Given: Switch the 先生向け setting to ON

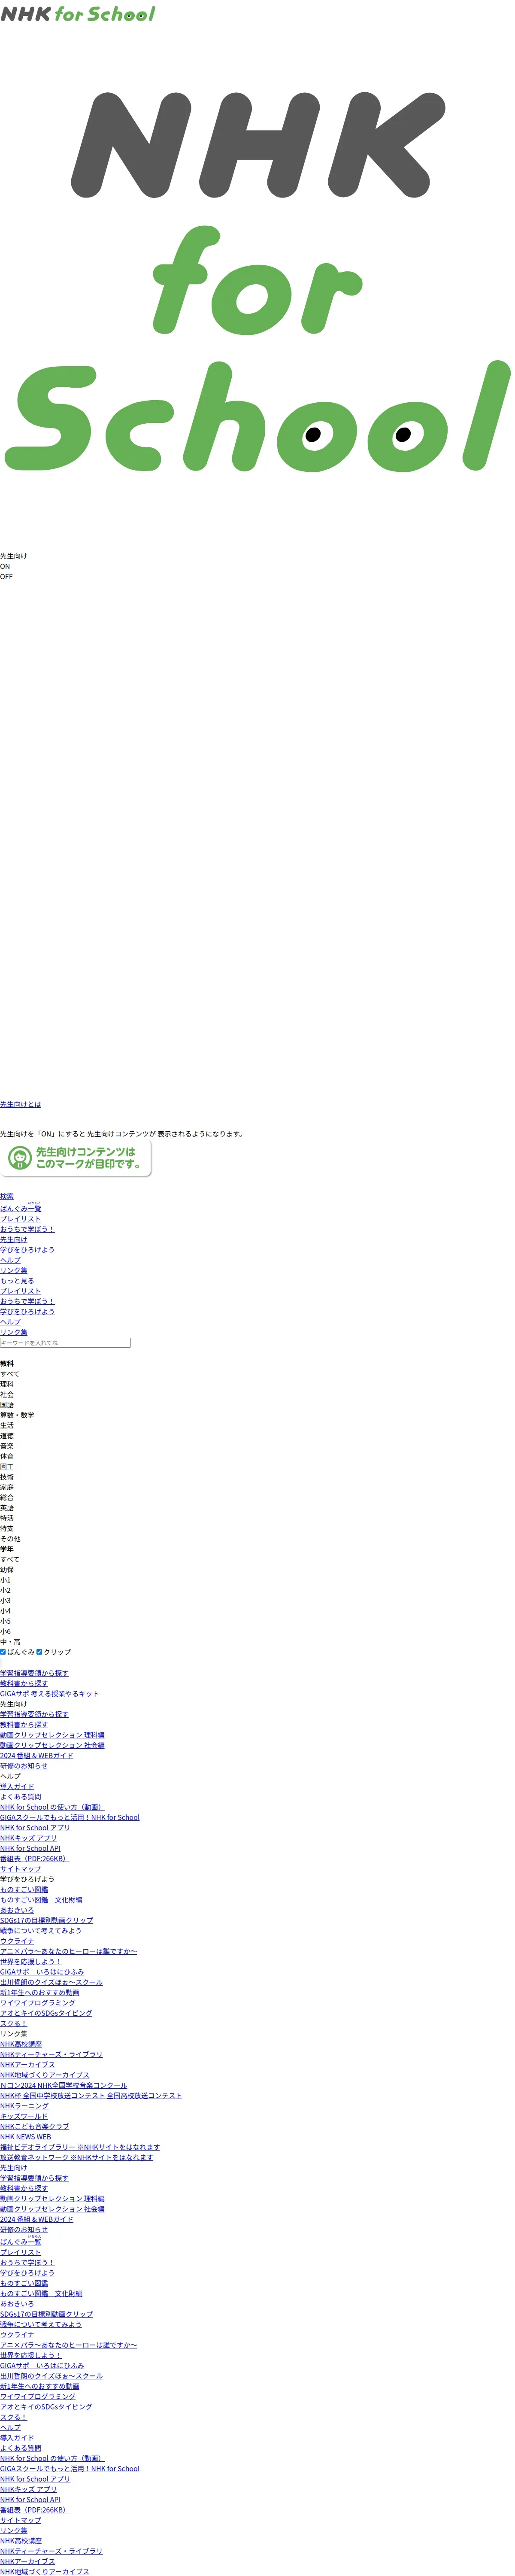Looking at the screenshot, I should (x=5, y=566).
